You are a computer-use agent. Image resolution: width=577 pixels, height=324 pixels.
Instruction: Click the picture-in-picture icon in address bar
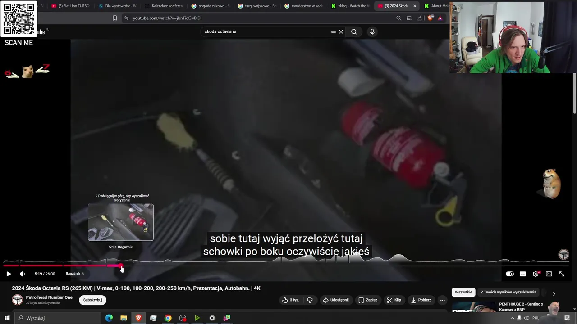click(x=409, y=18)
